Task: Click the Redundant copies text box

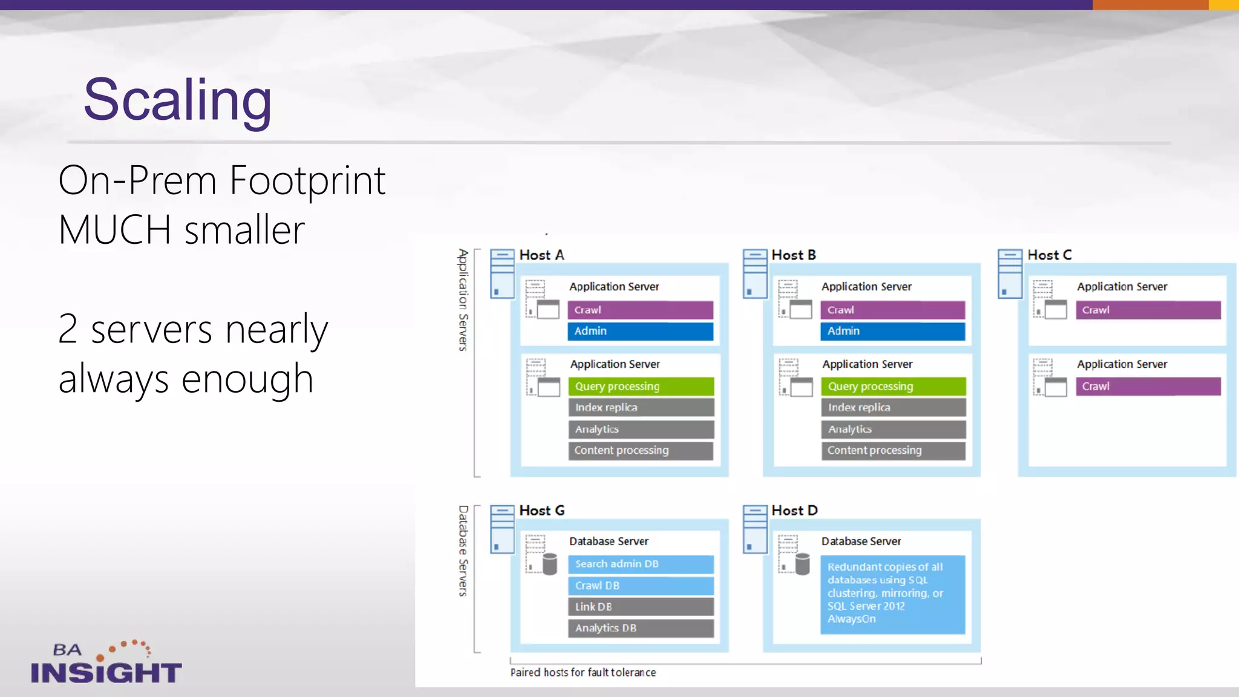Action: 892,594
